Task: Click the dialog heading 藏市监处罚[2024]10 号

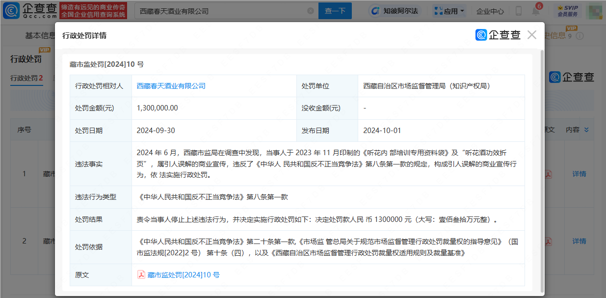Action: (x=106, y=64)
